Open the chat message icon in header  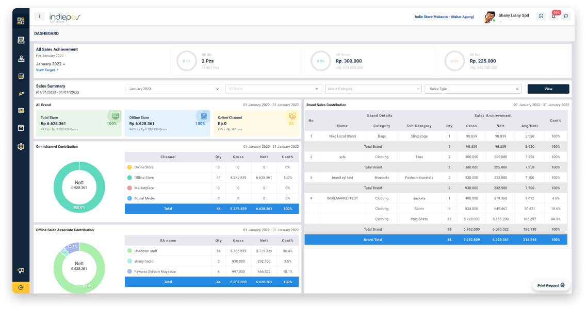pyautogui.click(x=566, y=16)
